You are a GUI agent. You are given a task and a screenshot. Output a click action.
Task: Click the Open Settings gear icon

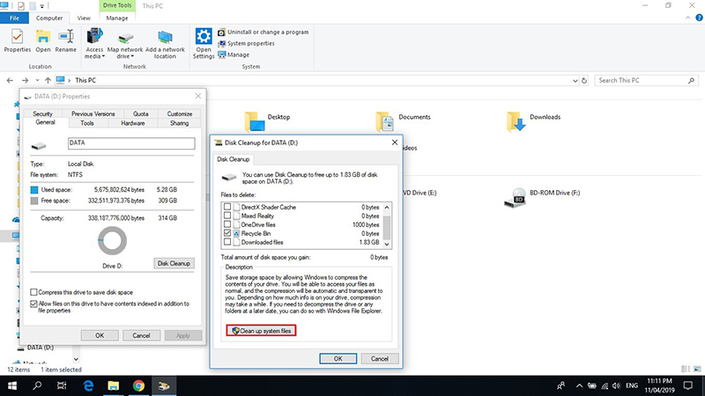point(204,36)
